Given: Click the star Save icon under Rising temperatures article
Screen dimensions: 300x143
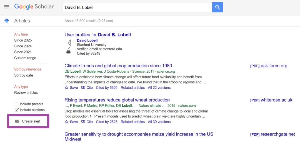Looking at the screenshot, I should (67, 122).
